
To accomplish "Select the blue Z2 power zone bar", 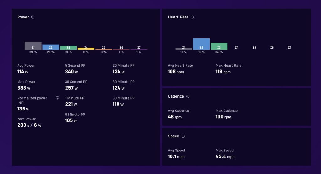I will [x=51, y=47].
